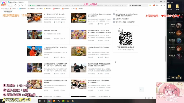Viewport: 184px width, 103px height.
Task: Open Task View on taskbar
Action: click(44, 101)
